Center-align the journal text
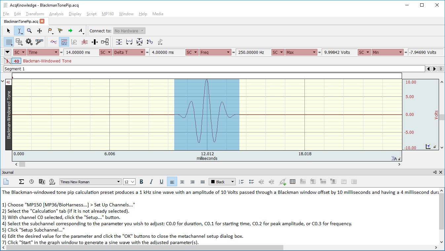The width and height of the screenshot is (445, 251). (x=182, y=182)
